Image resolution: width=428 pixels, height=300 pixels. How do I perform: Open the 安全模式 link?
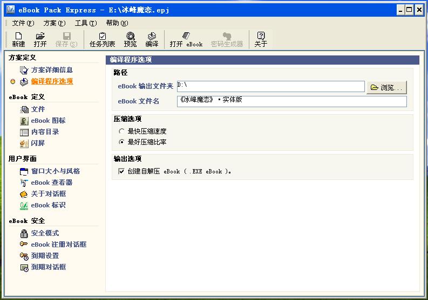(x=45, y=233)
